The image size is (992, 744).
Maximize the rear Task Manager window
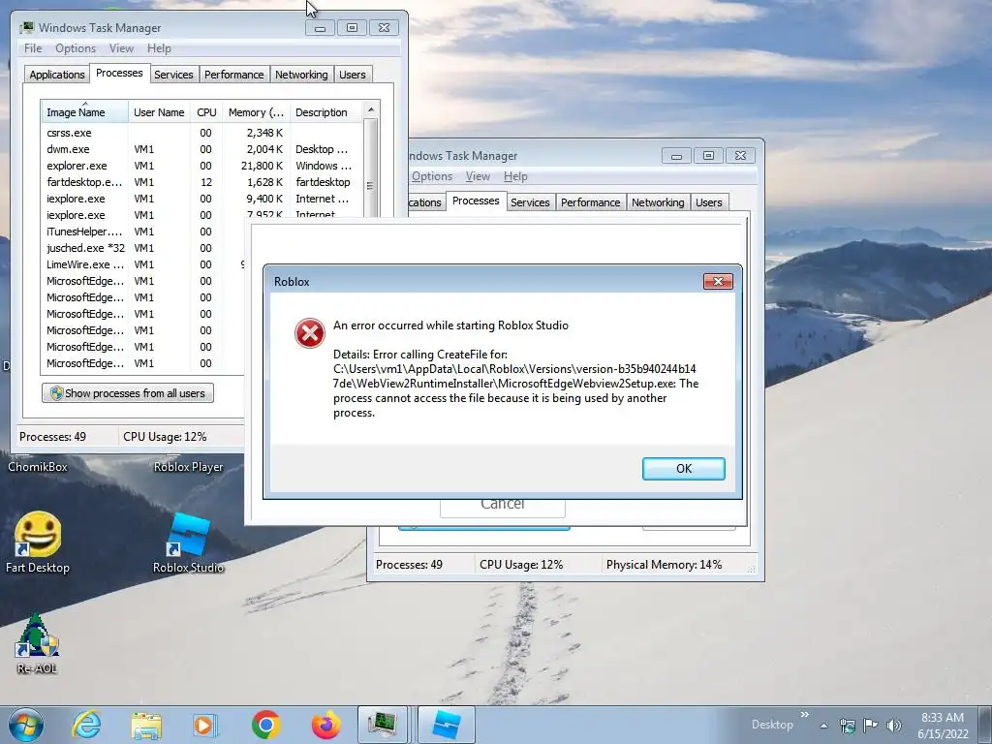pyautogui.click(x=708, y=156)
